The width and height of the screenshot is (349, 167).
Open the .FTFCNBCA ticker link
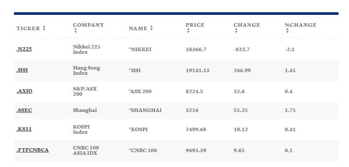pyautogui.click(x=32, y=150)
